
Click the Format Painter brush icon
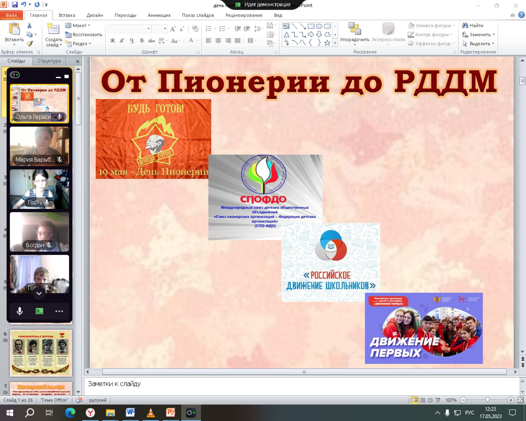click(29, 43)
